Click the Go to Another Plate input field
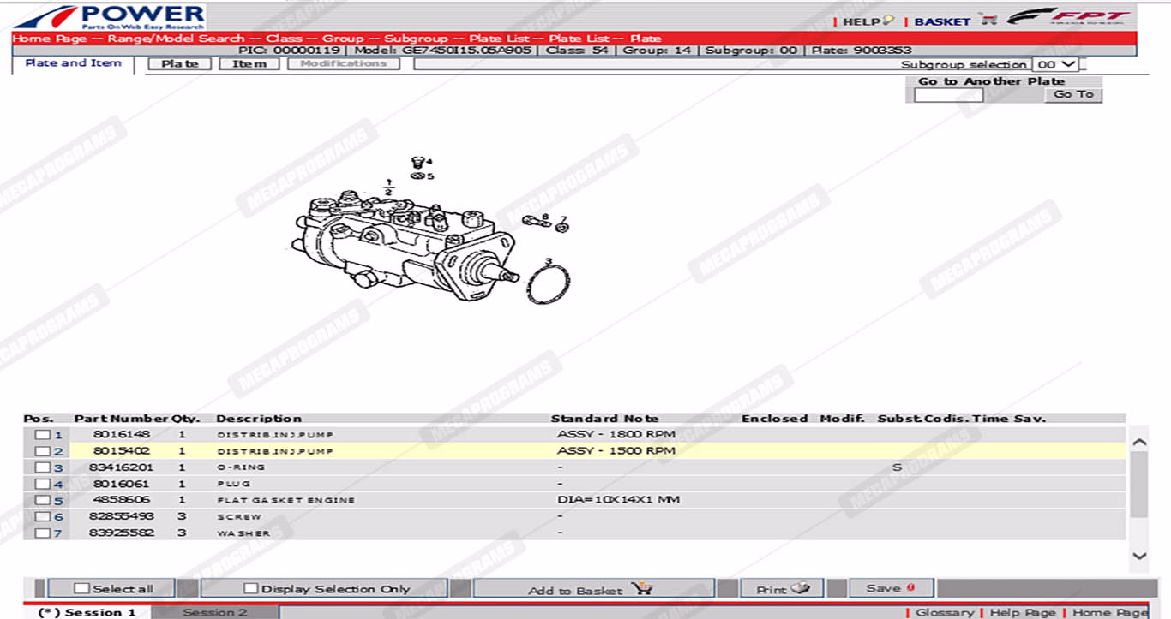1171x619 pixels. 948,95
